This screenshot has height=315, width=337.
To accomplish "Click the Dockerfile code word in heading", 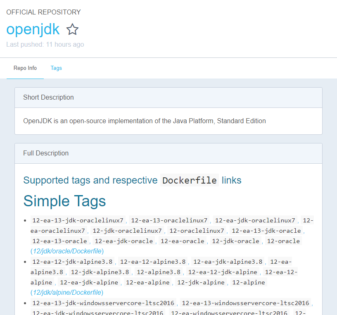I will click(x=190, y=181).
